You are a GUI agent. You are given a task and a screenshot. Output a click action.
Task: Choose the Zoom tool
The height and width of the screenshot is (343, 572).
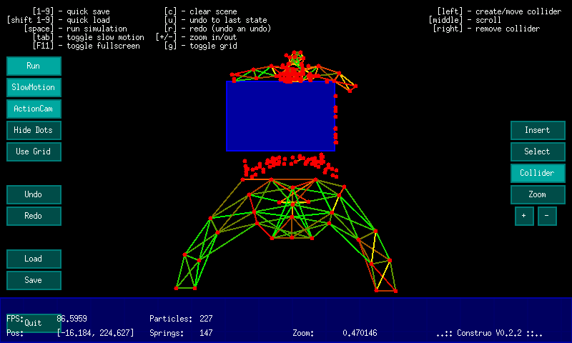pos(537,194)
